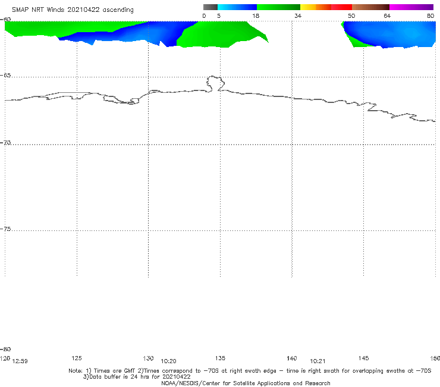Click the brown segment of the color bar
The image size is (440, 387).
tap(370, 7)
